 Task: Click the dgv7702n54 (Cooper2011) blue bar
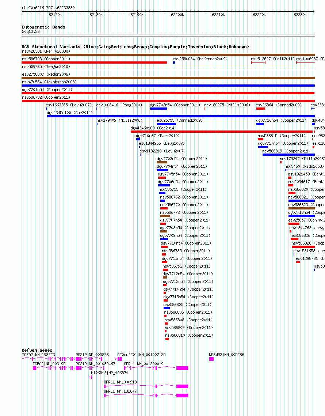pyautogui.click(x=158, y=109)
